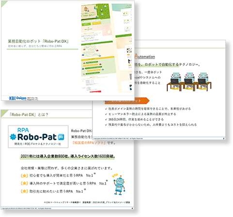Click the right robot at the desk
This screenshot has width=233, height=217.
[203, 81]
